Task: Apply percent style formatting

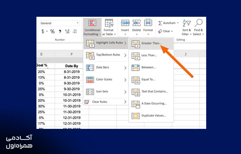Action: point(53,32)
